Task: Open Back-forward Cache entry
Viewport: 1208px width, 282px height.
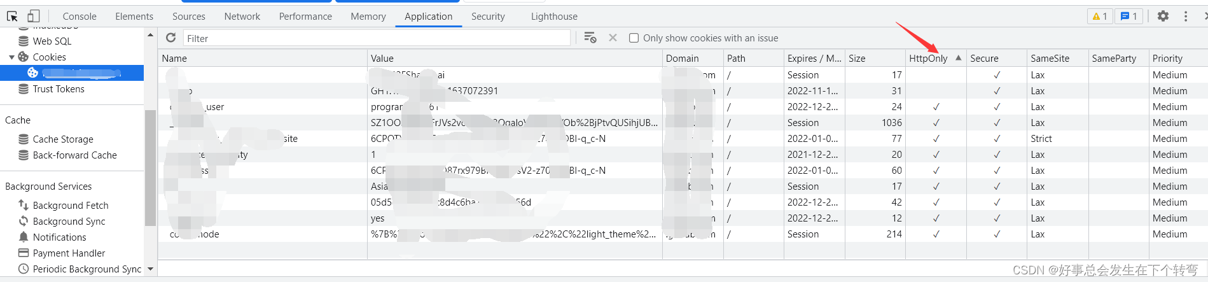Action: click(x=74, y=155)
